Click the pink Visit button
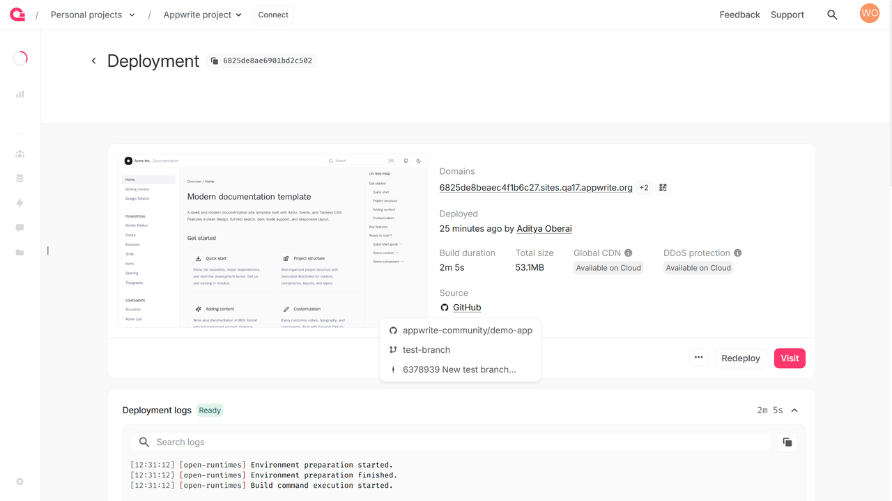 click(790, 358)
